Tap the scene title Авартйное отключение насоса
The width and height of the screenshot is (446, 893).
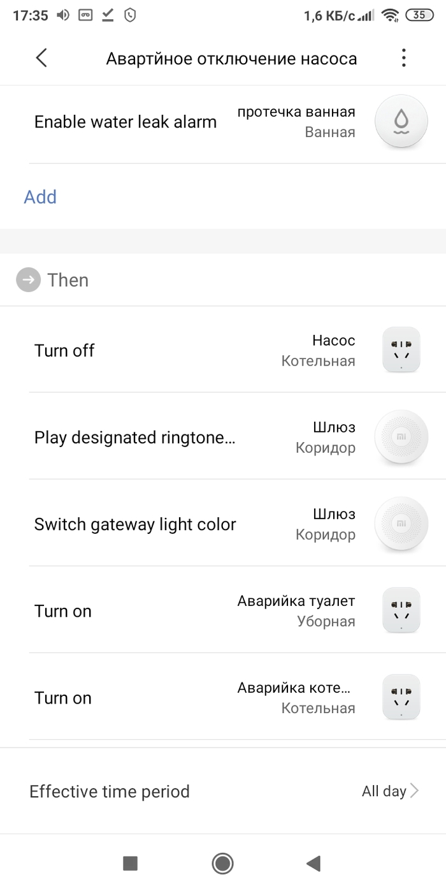pos(231,59)
